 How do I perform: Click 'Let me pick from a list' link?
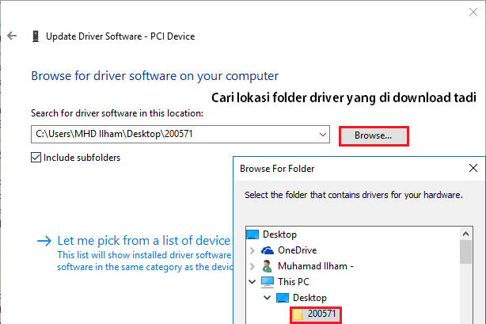(143, 240)
